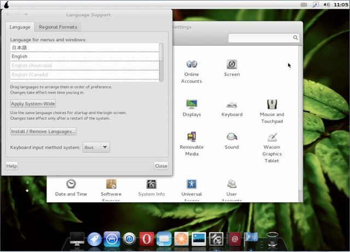Open Displays settings
This screenshot has height=252, width=350.
191,105
